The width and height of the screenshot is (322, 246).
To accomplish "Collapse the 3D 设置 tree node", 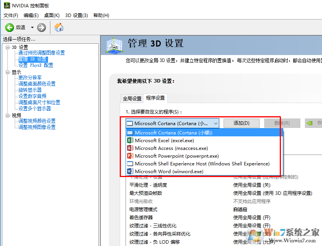I will click(x=8, y=47).
